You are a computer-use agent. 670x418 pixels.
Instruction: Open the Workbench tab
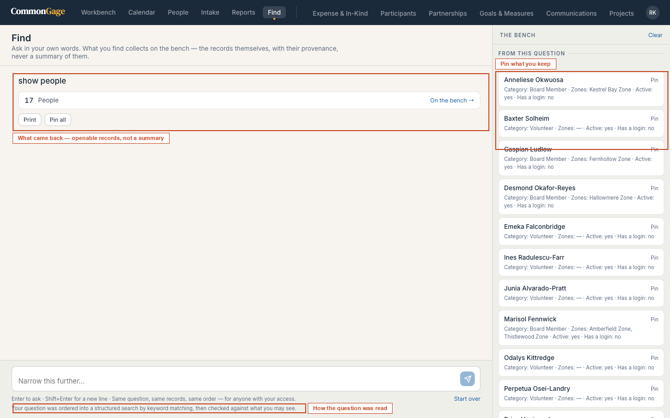tap(98, 13)
